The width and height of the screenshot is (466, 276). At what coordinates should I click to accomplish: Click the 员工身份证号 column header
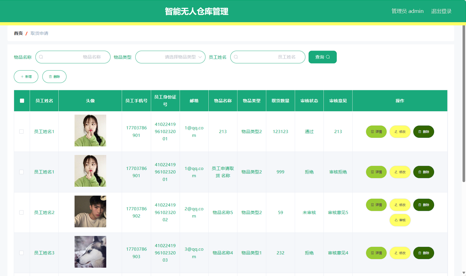pos(165,101)
